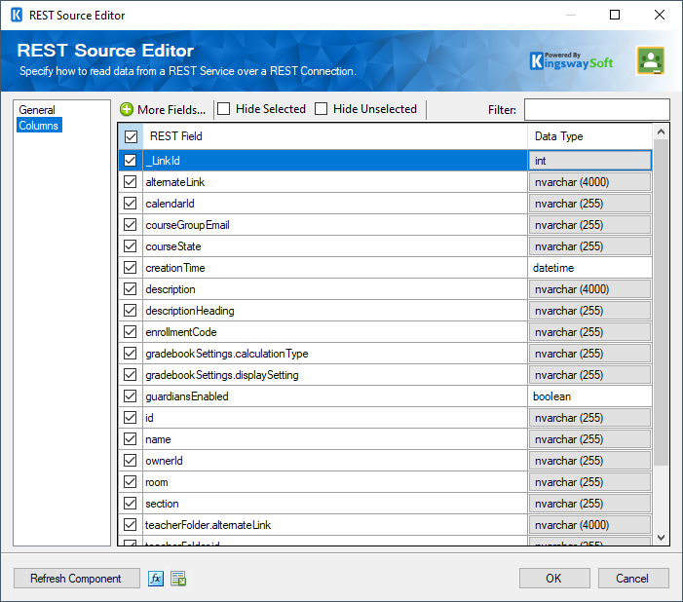Uncheck the courseState field checkbox
Image resolution: width=683 pixels, height=602 pixels.
point(131,246)
